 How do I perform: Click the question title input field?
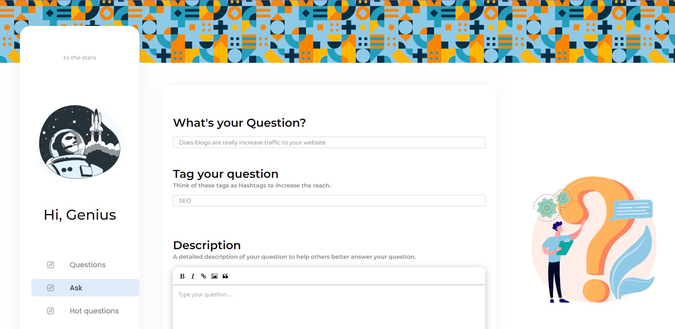pos(329,142)
